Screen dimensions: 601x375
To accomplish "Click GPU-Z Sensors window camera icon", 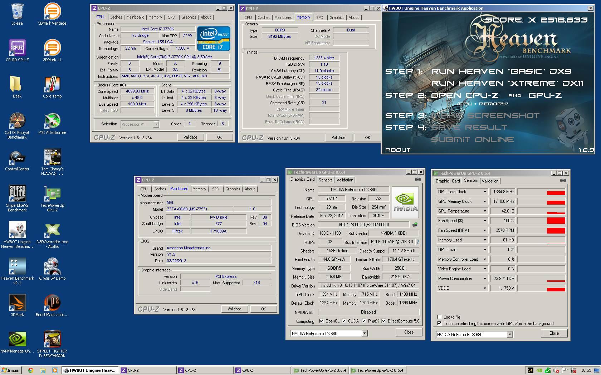I will [x=563, y=180].
